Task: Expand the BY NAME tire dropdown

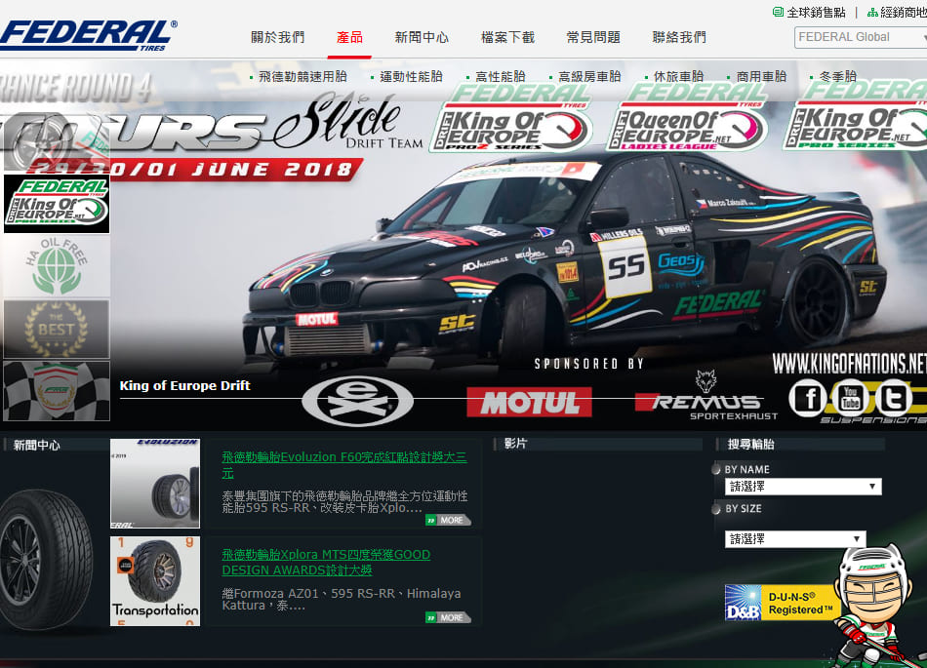Action: 803,486
